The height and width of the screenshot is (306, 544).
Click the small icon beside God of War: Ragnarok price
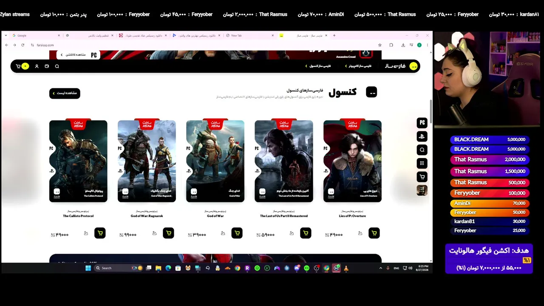tap(154, 233)
